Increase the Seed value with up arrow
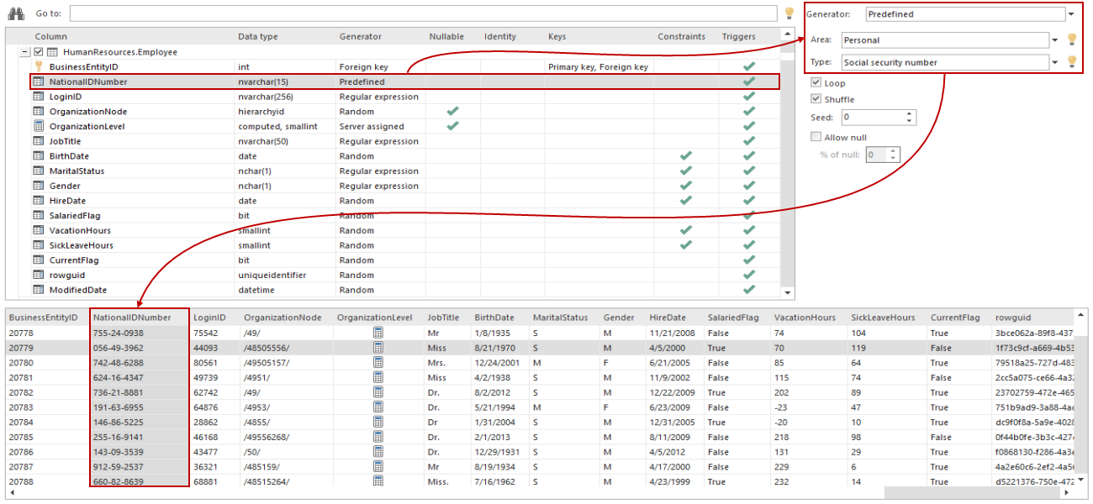The height and width of the screenshot is (504, 1093). click(910, 114)
